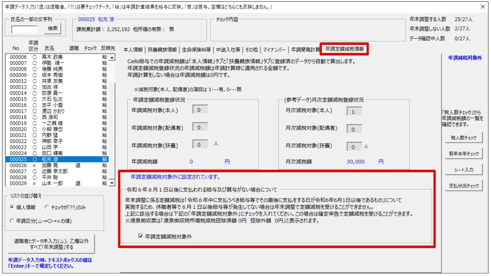Viewport: 491px width, 276px height.
Task: Click the 支払状況チェック button
Action: [464, 186]
